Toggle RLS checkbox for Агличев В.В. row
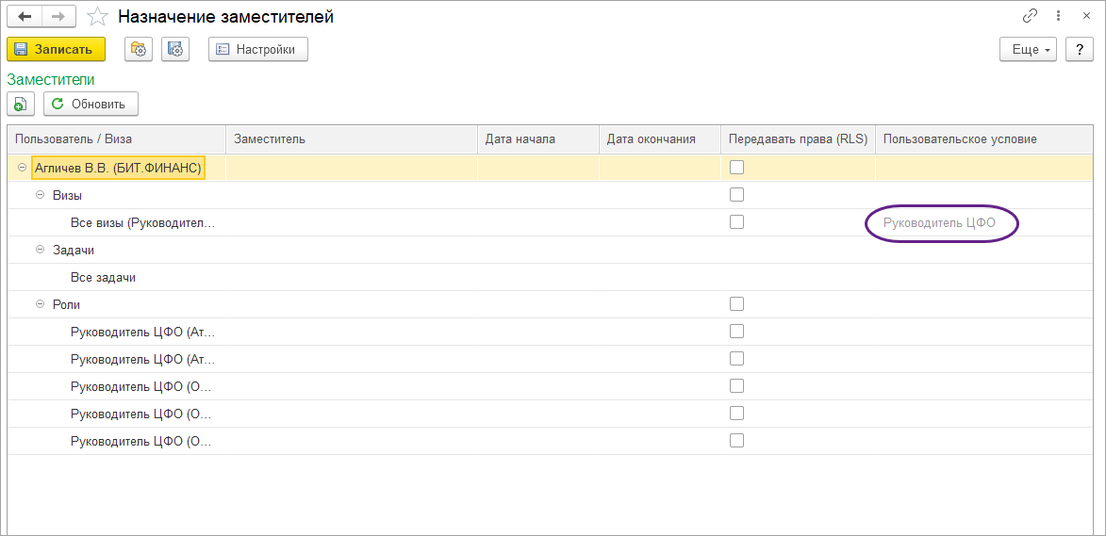 pyautogui.click(x=736, y=168)
